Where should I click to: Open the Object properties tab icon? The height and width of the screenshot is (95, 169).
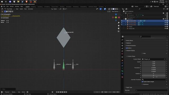click(122, 60)
